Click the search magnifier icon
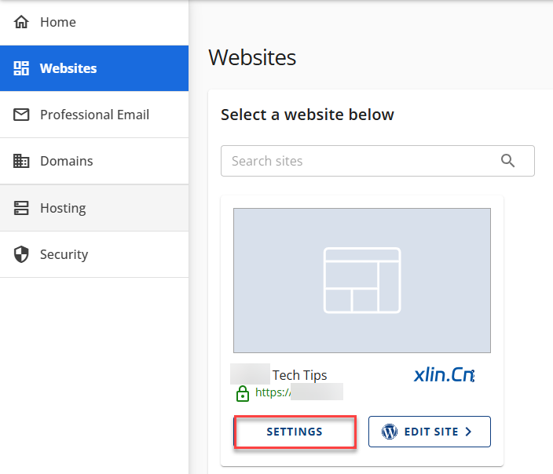 [x=508, y=161]
